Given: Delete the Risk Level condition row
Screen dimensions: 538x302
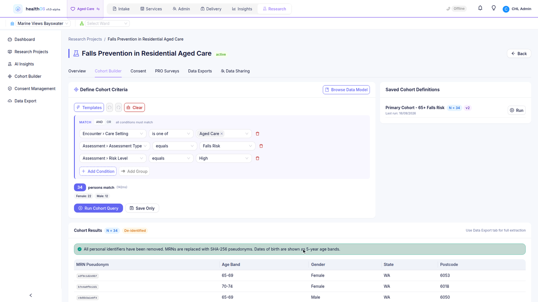Looking at the screenshot, I should 257,158.
